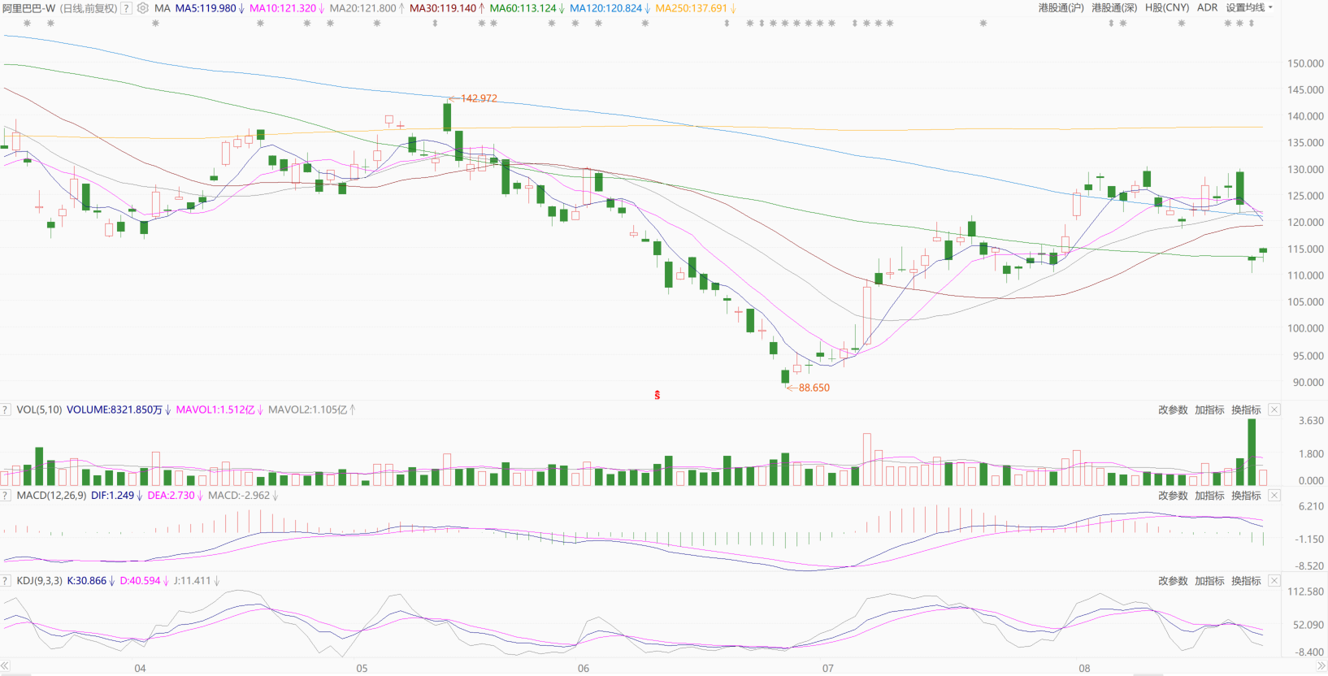The image size is (1328, 676).
Task: Click 加指标 in the VOL panel
Action: click(1209, 410)
